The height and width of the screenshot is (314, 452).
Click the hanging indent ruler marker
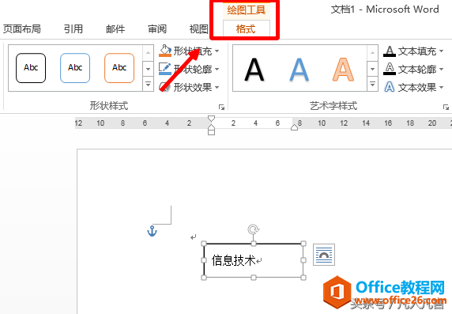click(211, 127)
